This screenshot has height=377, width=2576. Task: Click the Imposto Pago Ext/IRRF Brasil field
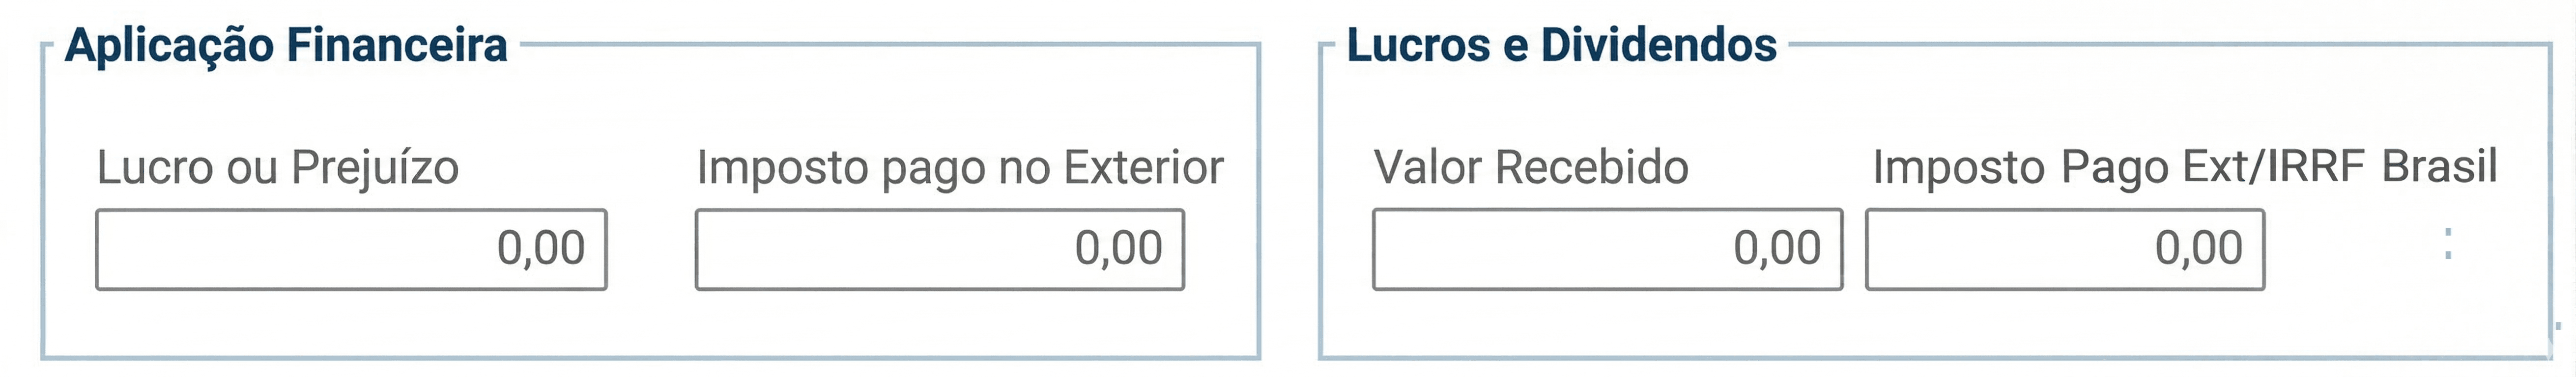[2064, 249]
